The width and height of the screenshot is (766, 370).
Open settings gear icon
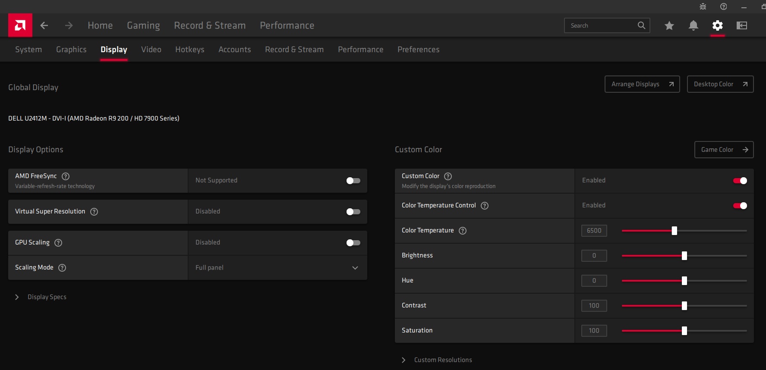pyautogui.click(x=718, y=25)
